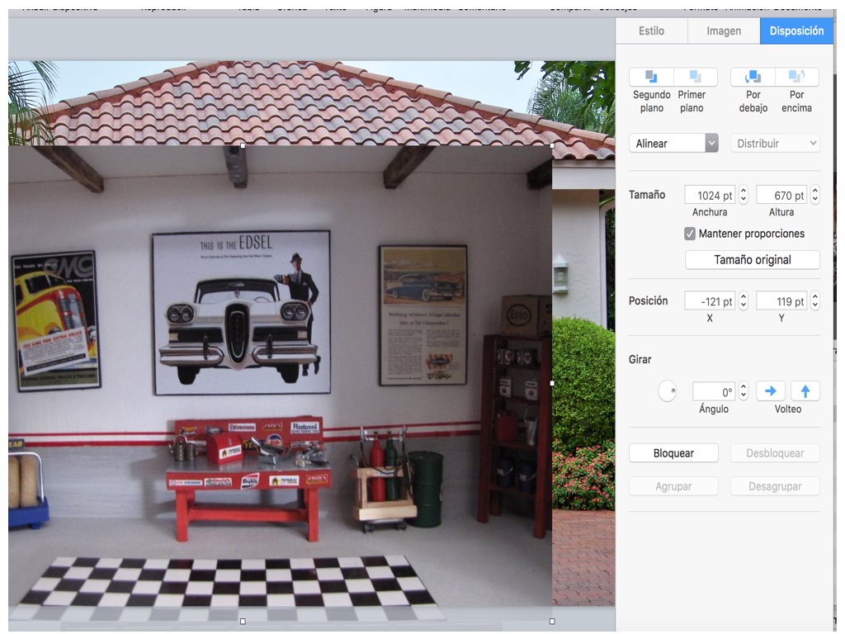
Task: Send image to back with Segundo plano
Action: (x=651, y=77)
